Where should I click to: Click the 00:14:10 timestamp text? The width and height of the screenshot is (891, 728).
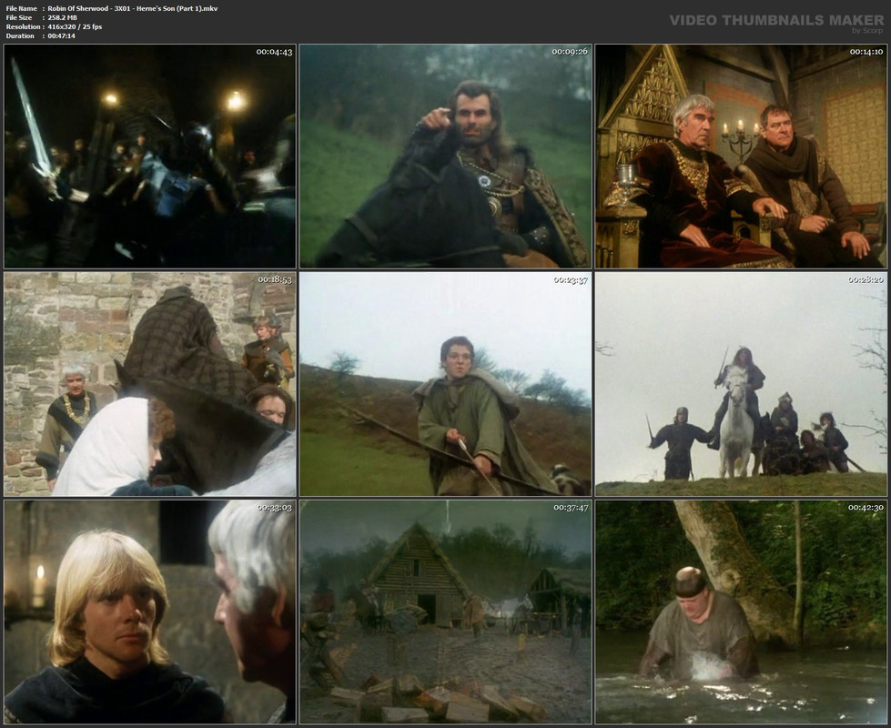coord(866,52)
